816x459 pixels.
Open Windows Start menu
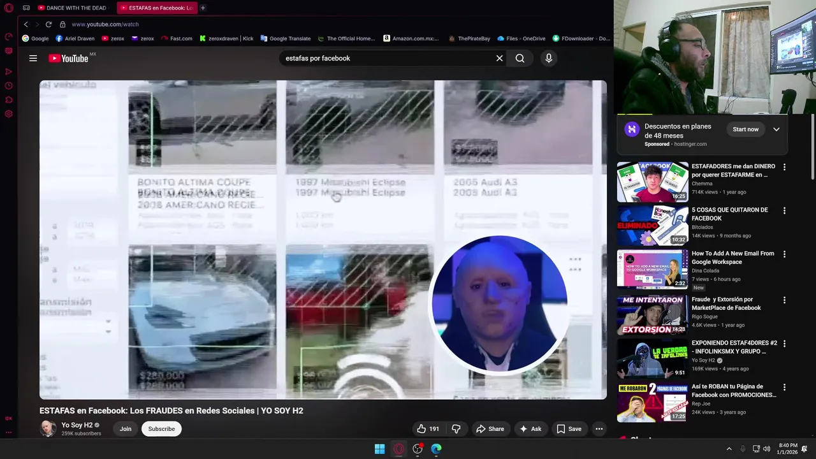click(x=379, y=449)
